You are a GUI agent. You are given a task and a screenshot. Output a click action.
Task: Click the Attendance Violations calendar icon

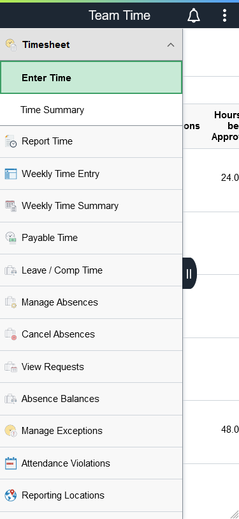pyautogui.click(x=11, y=463)
